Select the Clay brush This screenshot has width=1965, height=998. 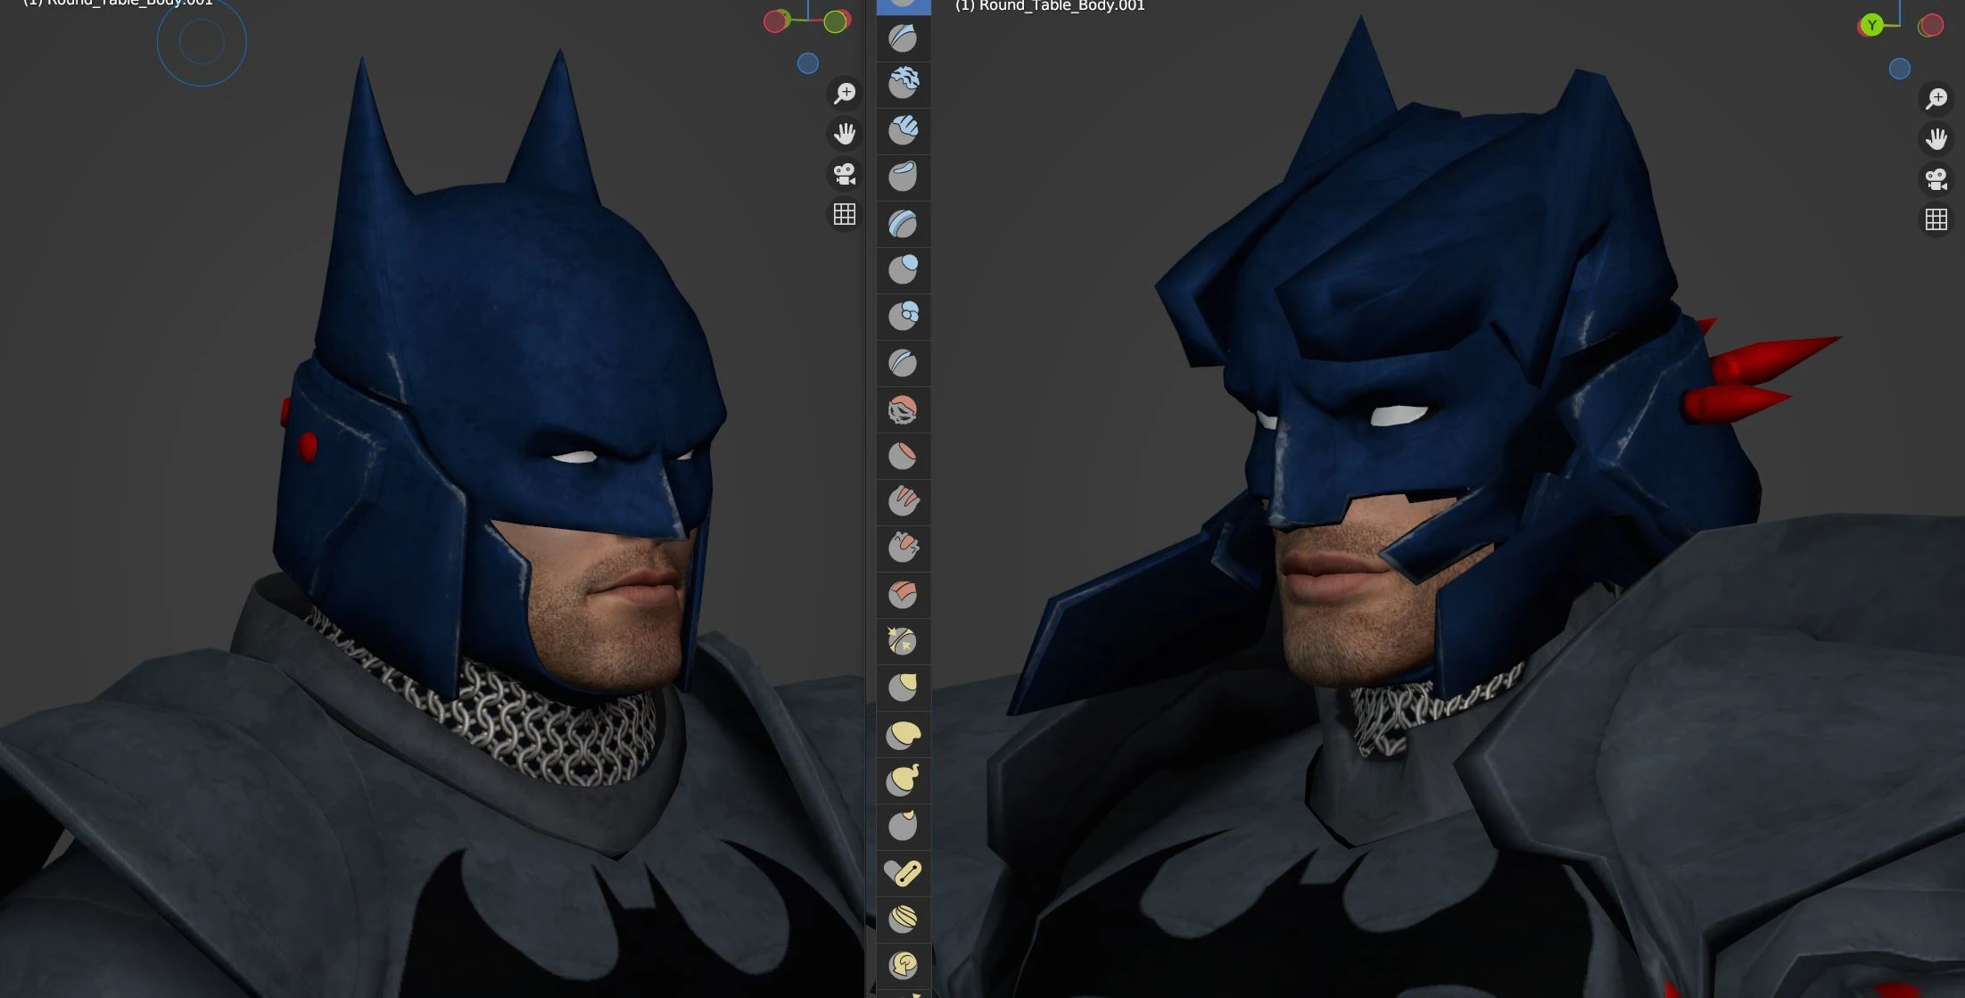pyautogui.click(x=904, y=84)
